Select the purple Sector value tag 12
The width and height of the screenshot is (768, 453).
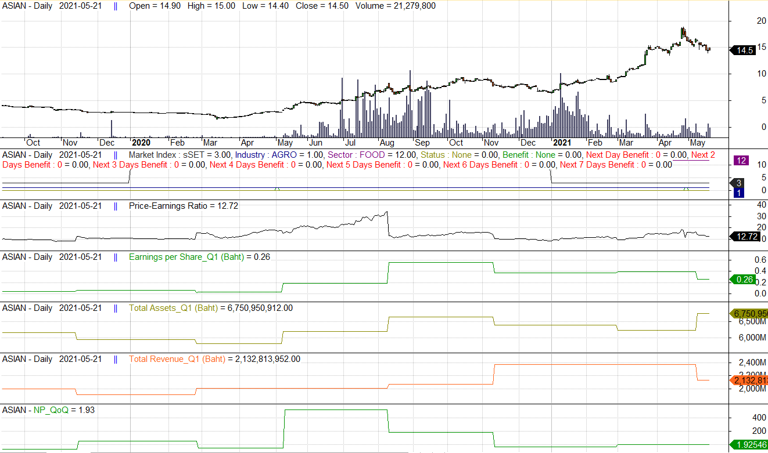(x=740, y=160)
